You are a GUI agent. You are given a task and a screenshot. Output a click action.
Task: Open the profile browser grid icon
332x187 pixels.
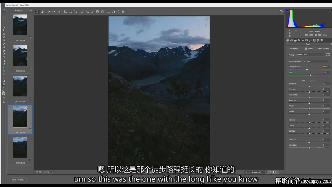(328, 55)
